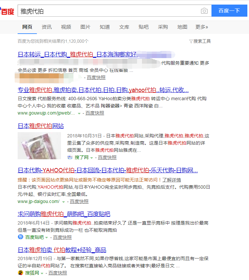The image size is (249, 280).
Task: Click the 搜了网 source link
Action: click(x=82, y=157)
